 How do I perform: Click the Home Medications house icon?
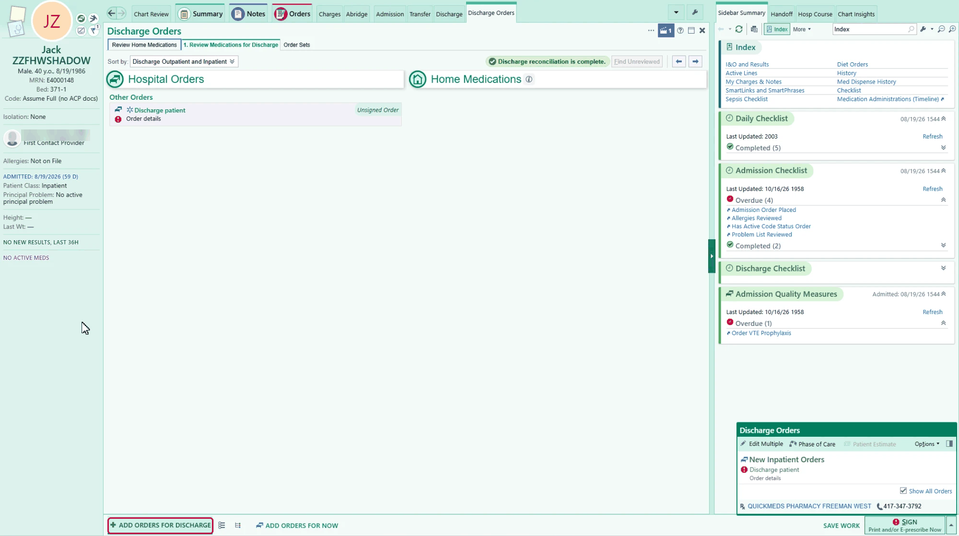click(418, 79)
